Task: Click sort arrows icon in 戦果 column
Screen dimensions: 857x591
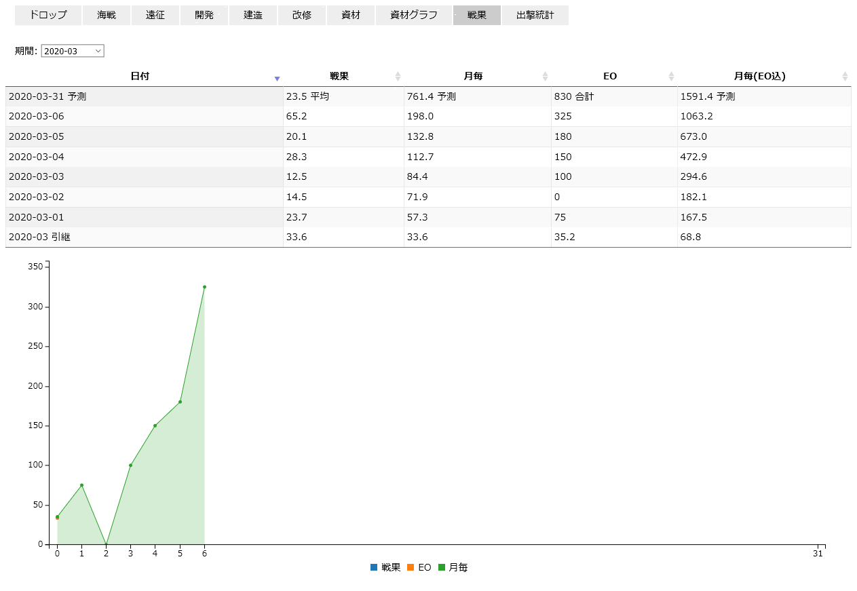Action: [398, 77]
